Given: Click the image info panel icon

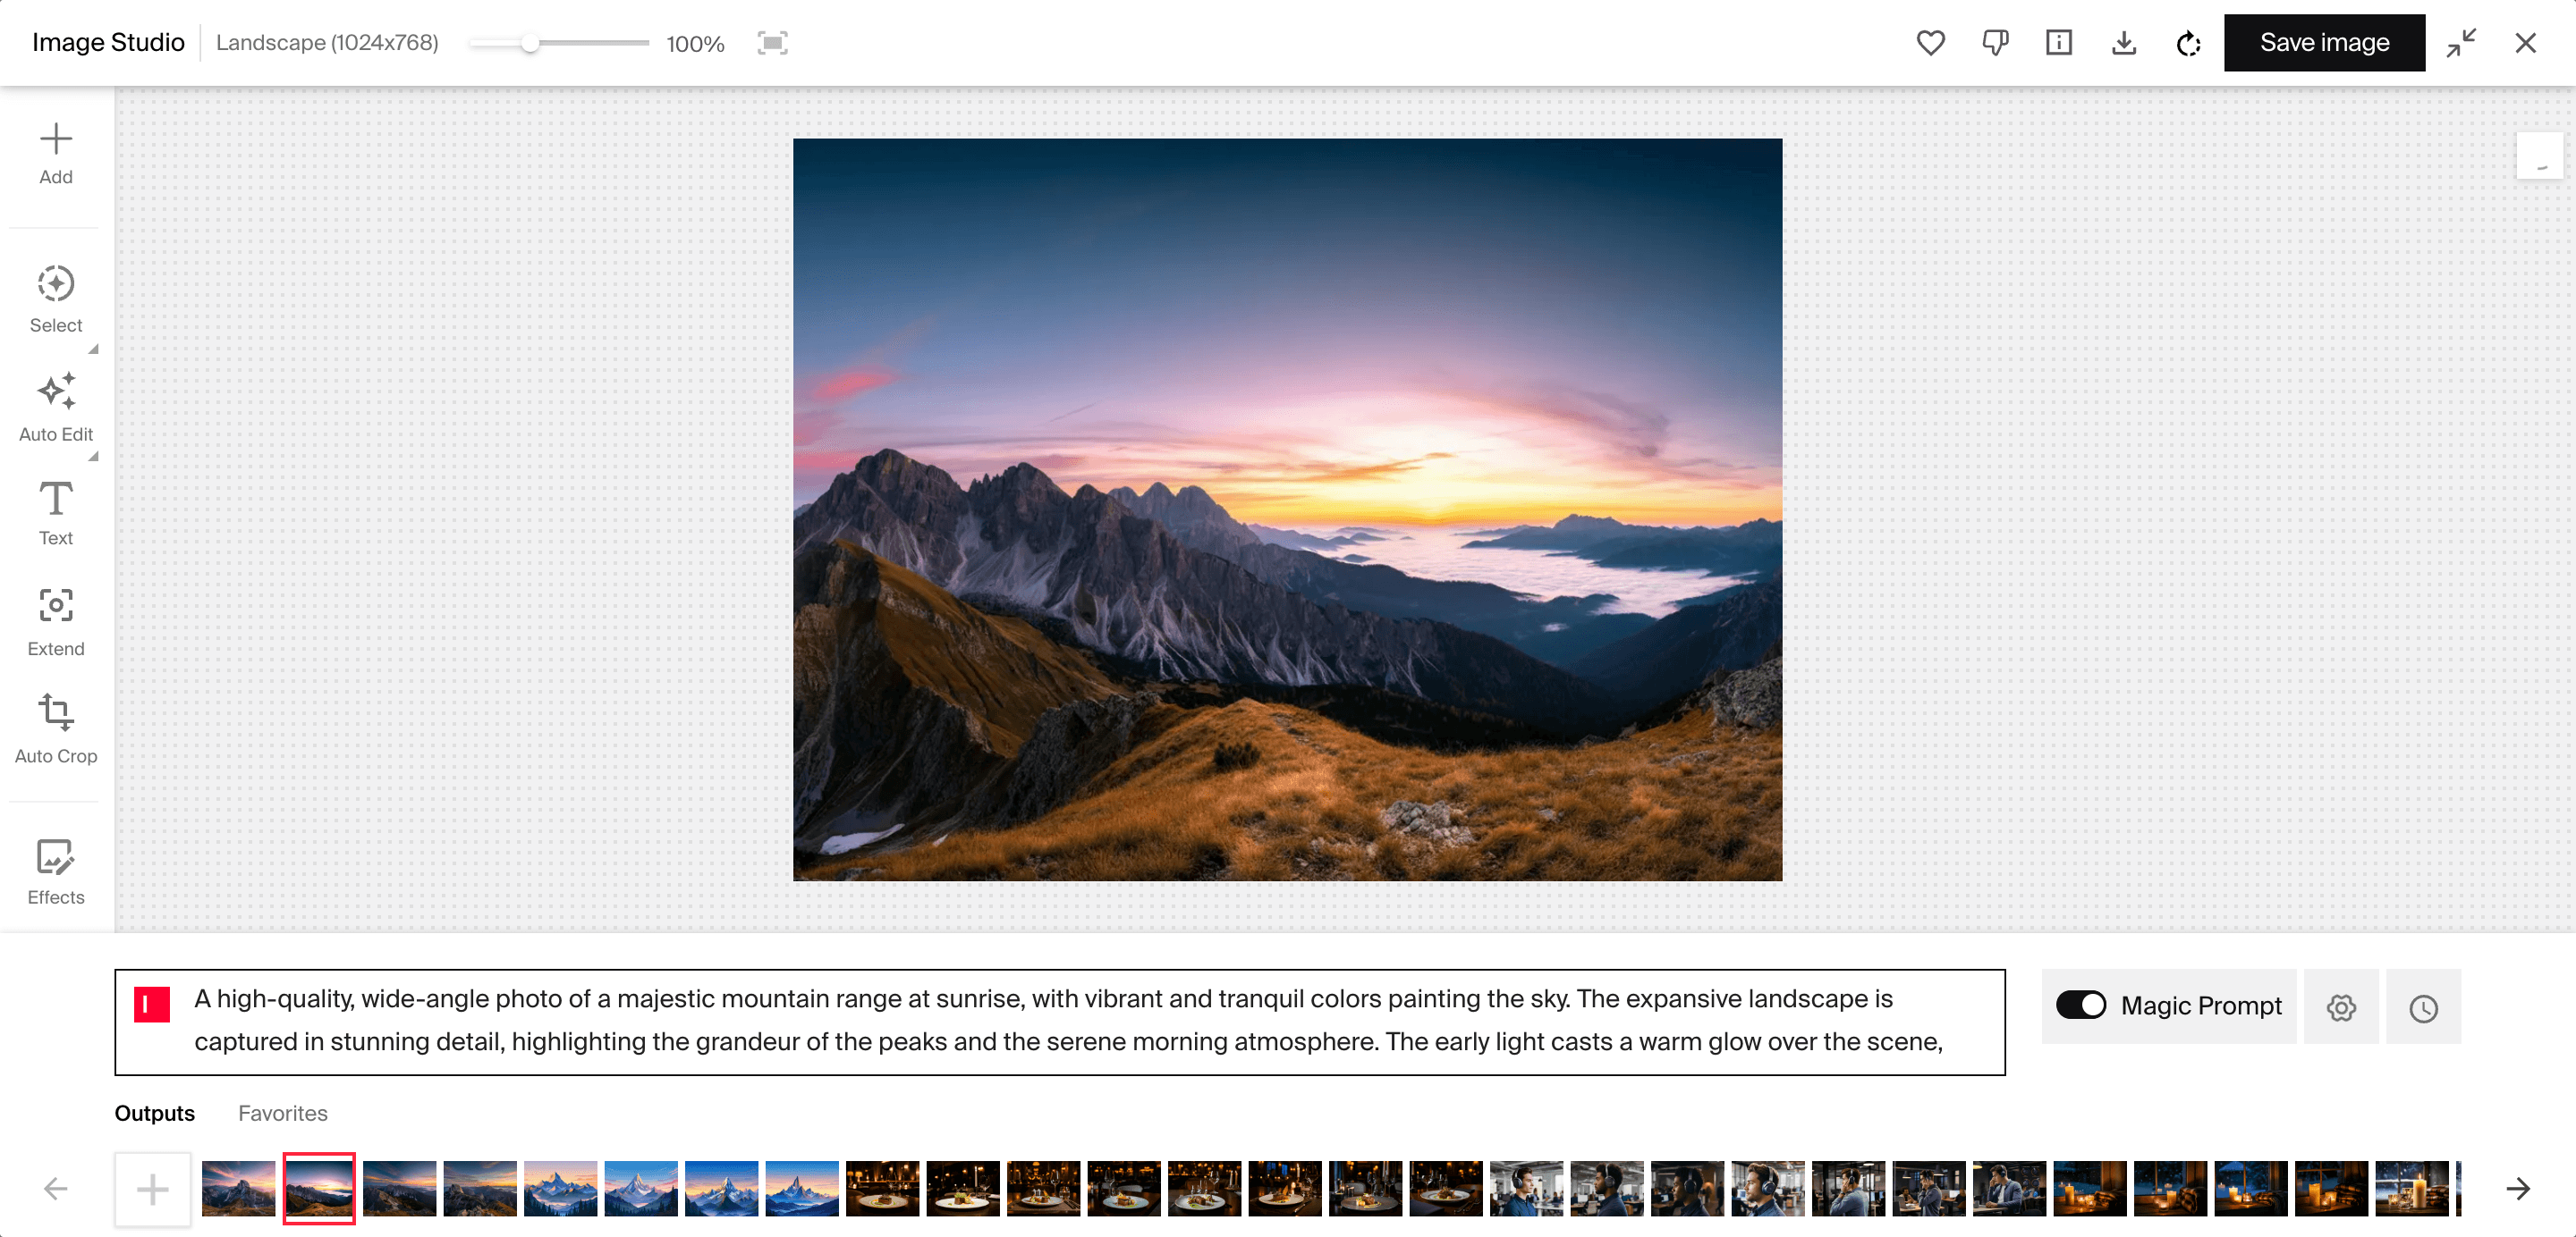Looking at the screenshot, I should point(2058,43).
